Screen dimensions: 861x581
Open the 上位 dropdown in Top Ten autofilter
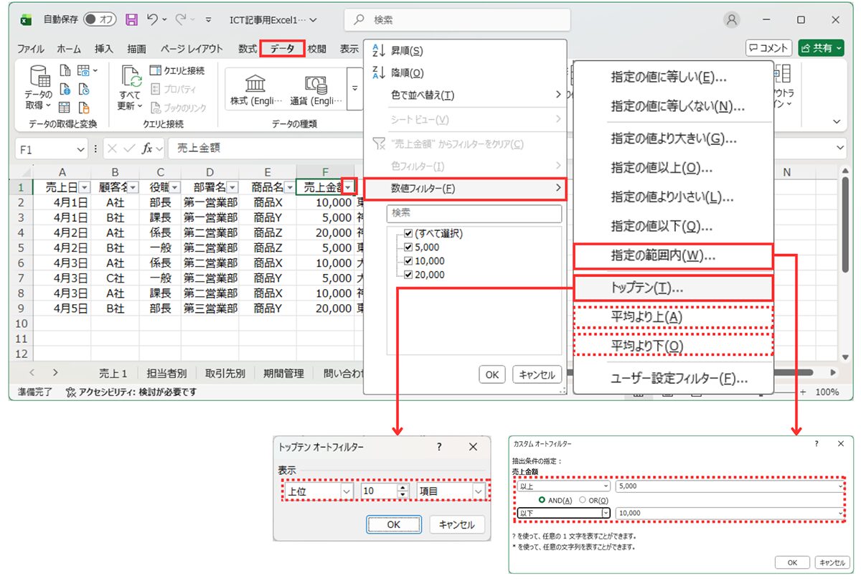pyautogui.click(x=346, y=490)
